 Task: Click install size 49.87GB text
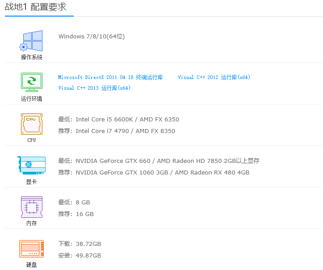pos(80,255)
